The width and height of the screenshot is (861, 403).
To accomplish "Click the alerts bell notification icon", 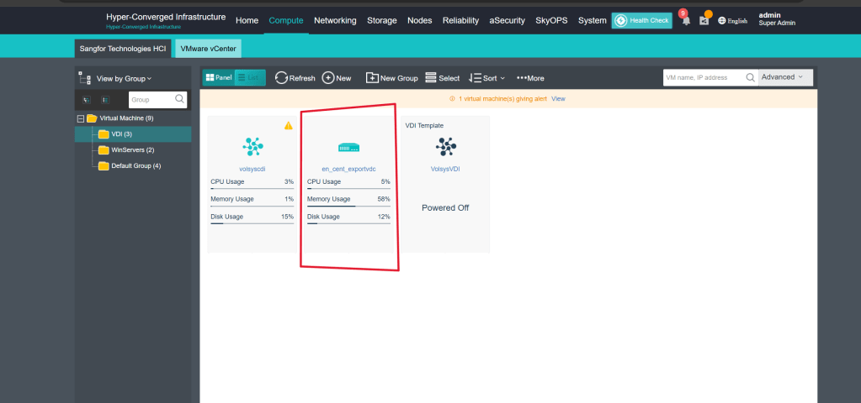I will [685, 20].
